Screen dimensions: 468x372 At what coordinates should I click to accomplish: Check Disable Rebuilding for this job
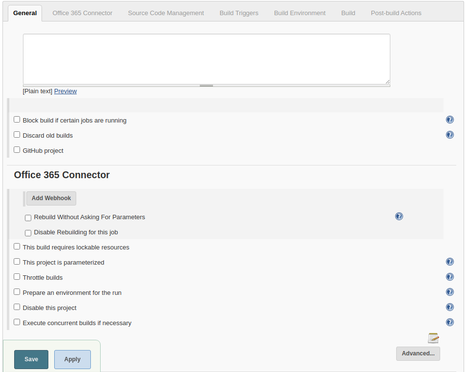pyautogui.click(x=28, y=233)
